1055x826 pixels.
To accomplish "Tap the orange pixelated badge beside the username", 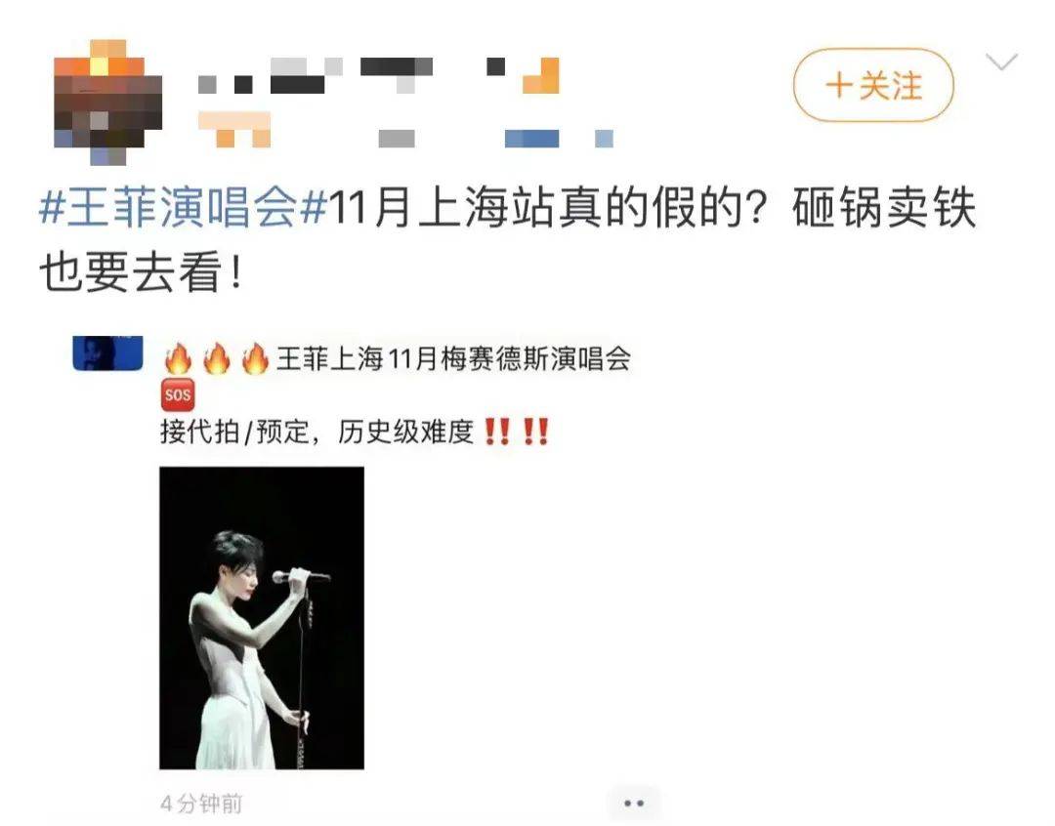I will click(541, 76).
